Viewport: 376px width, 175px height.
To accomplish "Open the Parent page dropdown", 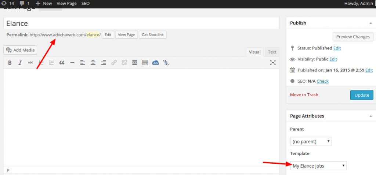I will tap(311, 141).
